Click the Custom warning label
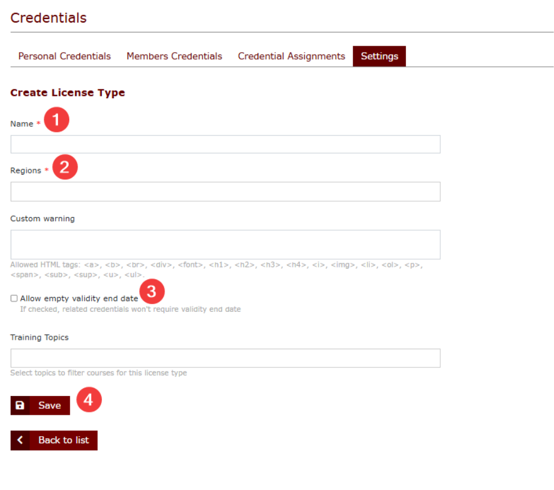 click(43, 219)
